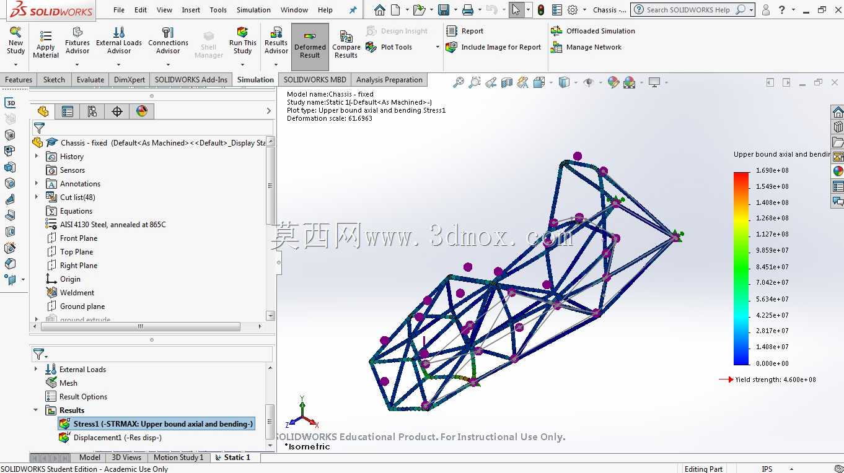Open the Connections Advisor

(168, 41)
